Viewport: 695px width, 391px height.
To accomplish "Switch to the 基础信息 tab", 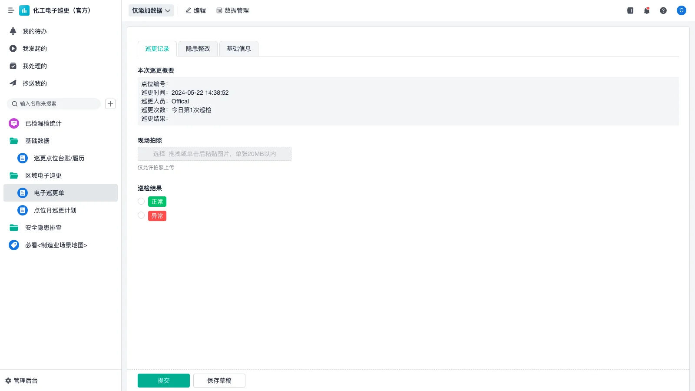I will point(238,48).
